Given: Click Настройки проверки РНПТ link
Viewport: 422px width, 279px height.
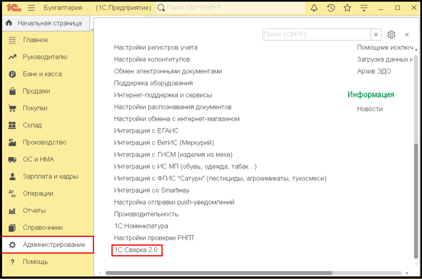Looking at the screenshot, I should click(x=154, y=238).
